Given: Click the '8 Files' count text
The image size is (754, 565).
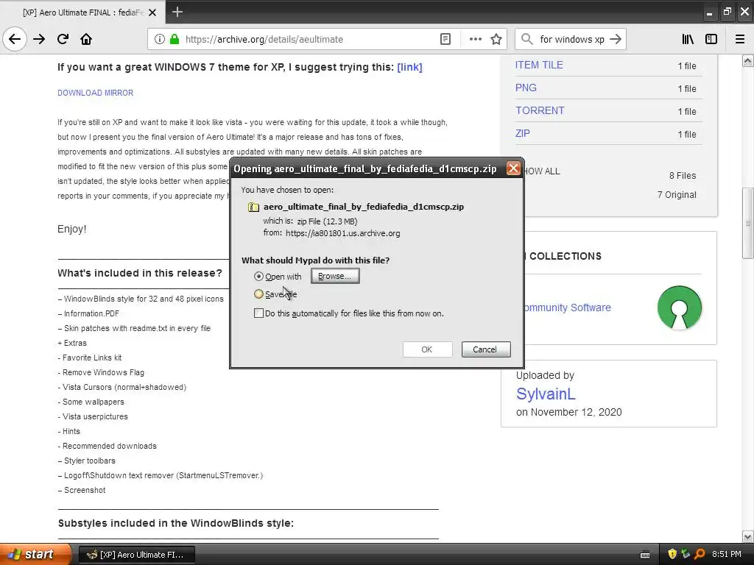Looking at the screenshot, I should click(683, 176).
